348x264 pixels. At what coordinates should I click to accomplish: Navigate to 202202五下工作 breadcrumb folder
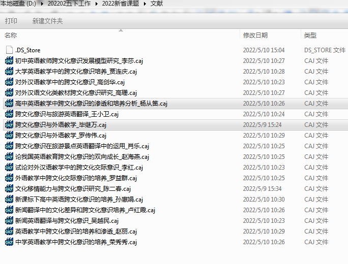[69, 4]
